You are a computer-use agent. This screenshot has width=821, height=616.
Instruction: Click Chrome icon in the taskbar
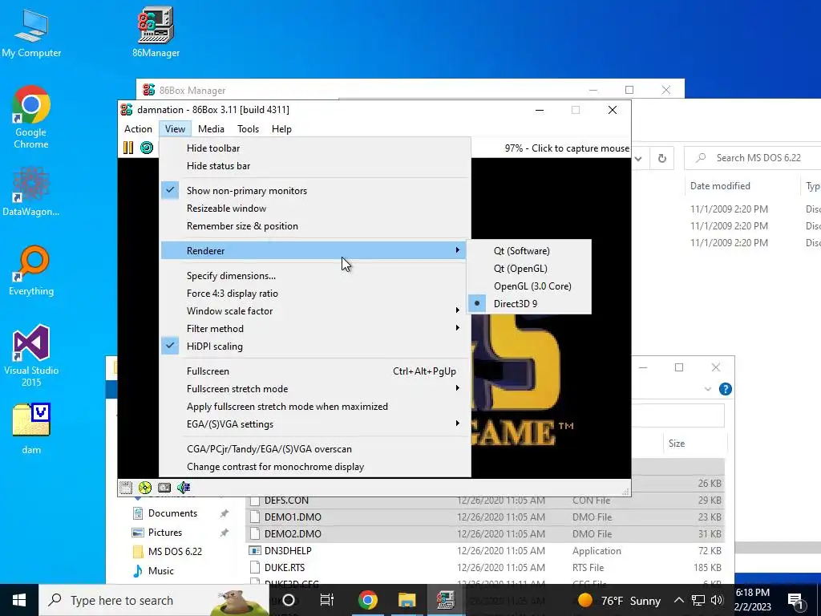(367, 600)
